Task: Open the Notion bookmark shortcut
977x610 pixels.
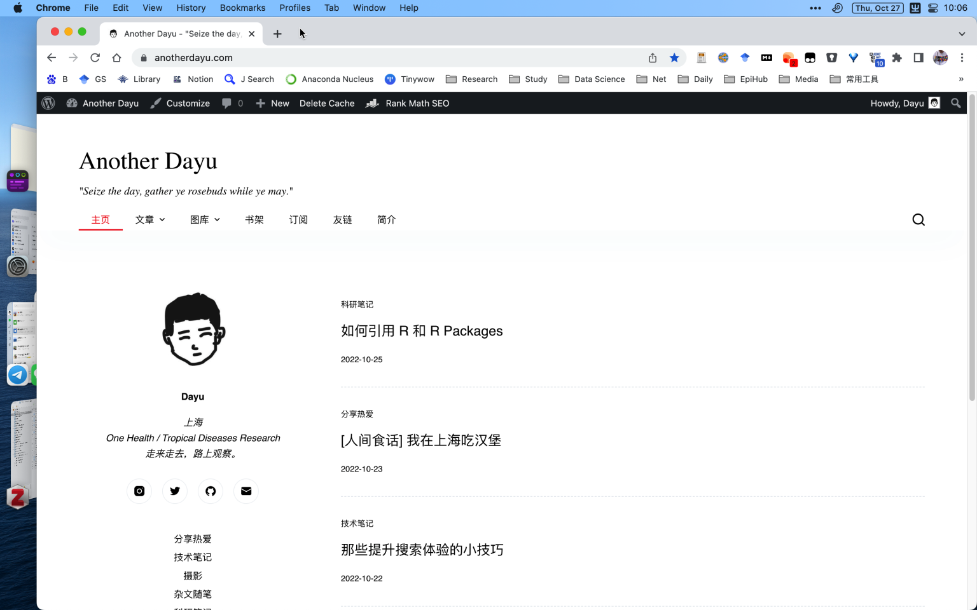Action: (193, 79)
